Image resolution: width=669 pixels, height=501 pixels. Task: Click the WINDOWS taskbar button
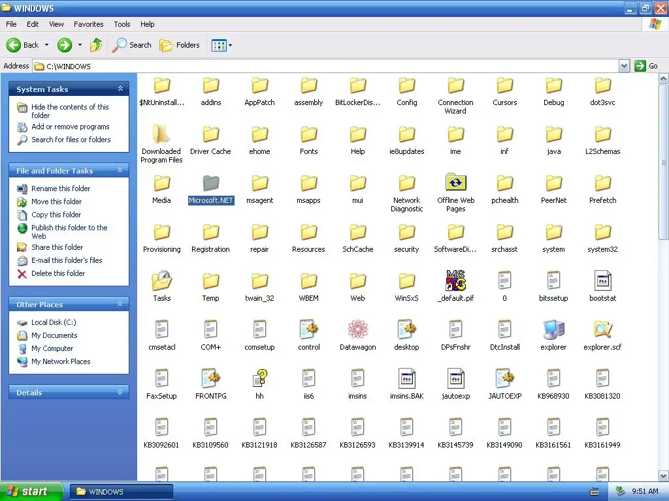coord(122,492)
